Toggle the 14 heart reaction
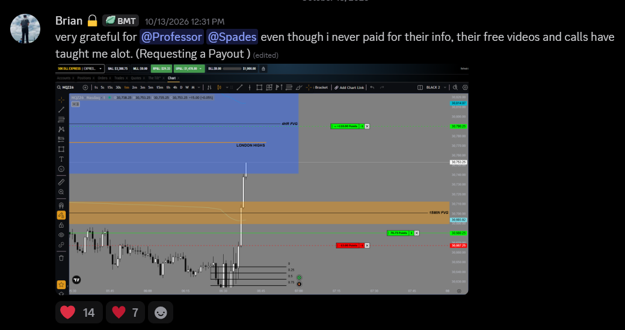The image size is (625, 330). coord(79,313)
